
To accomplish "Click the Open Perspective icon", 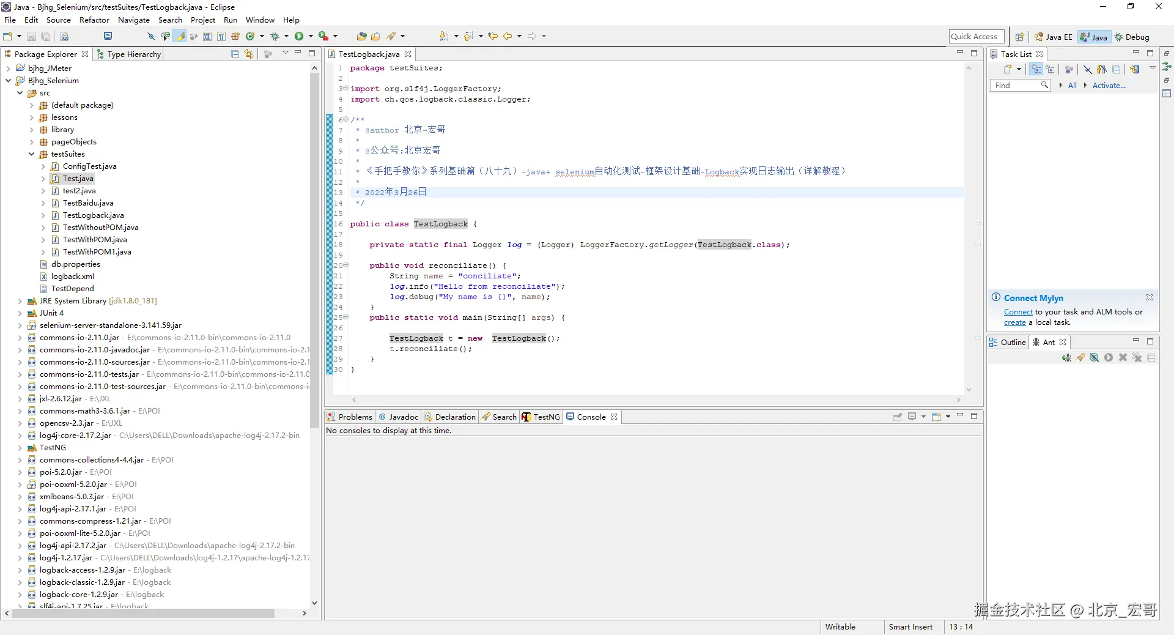I will pos(1019,37).
